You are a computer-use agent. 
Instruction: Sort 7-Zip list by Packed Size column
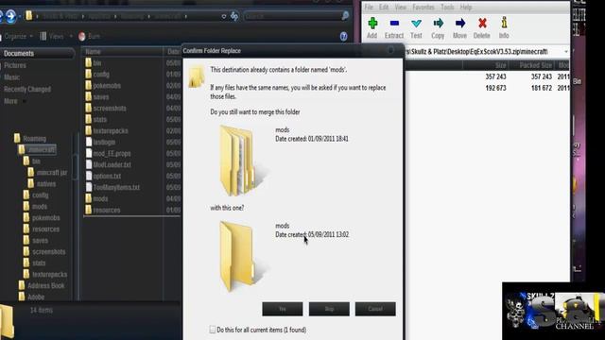pos(531,65)
